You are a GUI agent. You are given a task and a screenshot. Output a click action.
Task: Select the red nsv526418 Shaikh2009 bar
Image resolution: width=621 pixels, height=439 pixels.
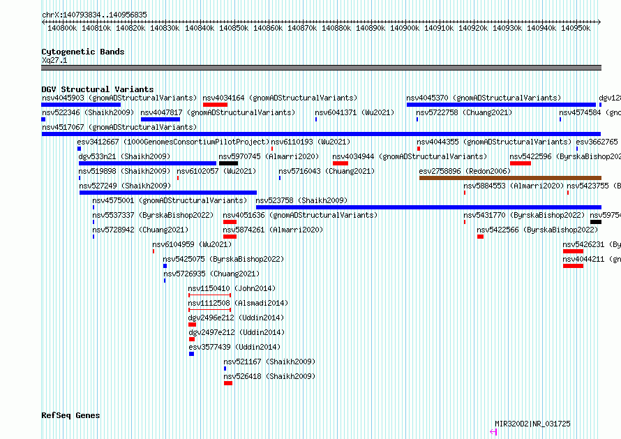pos(228,383)
